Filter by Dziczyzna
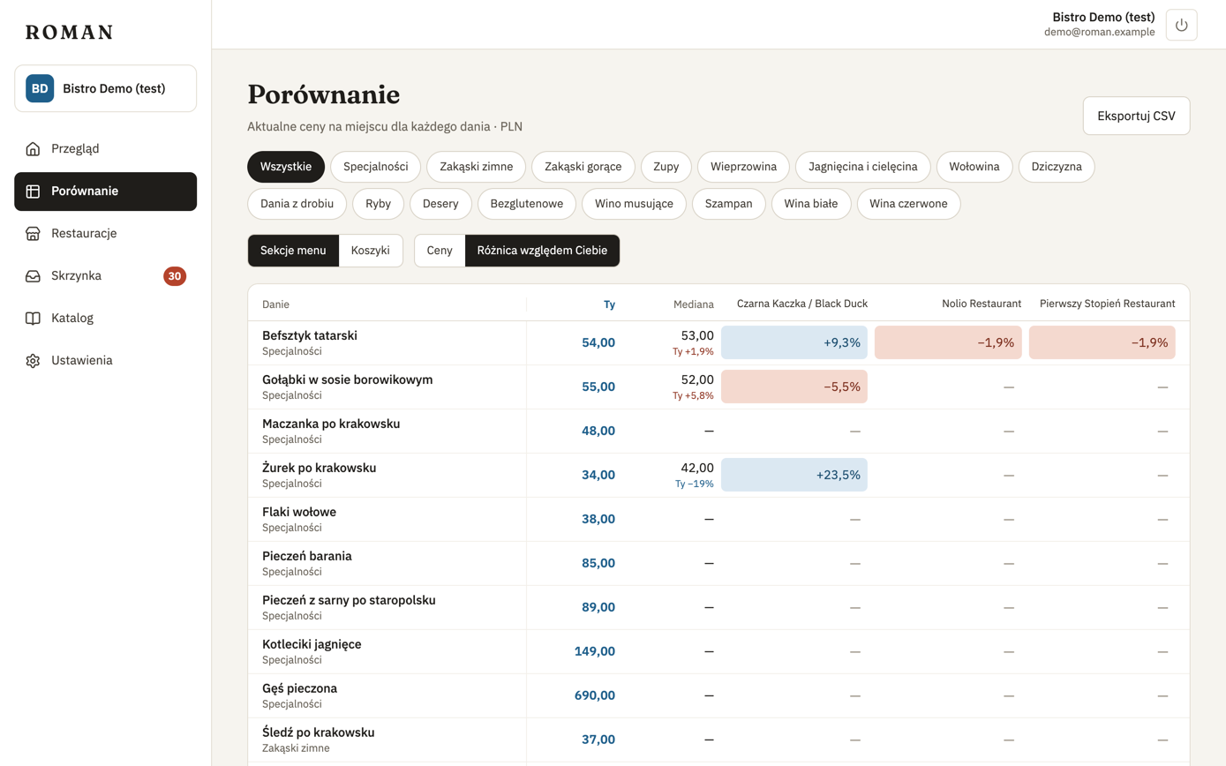1226x766 pixels. pos(1057,166)
